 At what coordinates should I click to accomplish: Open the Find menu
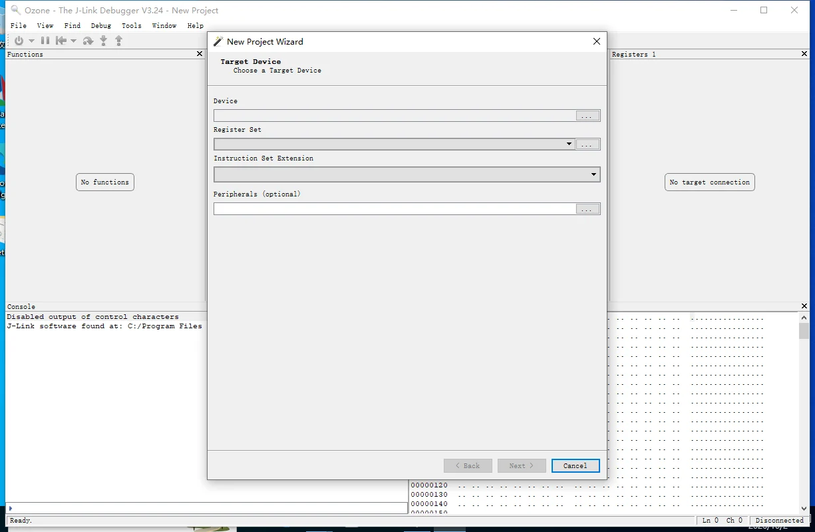(73, 25)
